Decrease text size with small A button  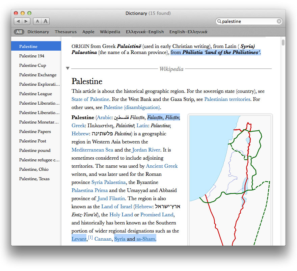click(x=37, y=21)
